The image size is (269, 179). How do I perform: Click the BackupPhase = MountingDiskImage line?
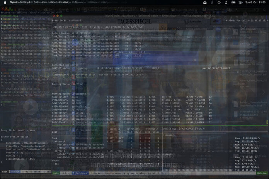click(x=27, y=143)
